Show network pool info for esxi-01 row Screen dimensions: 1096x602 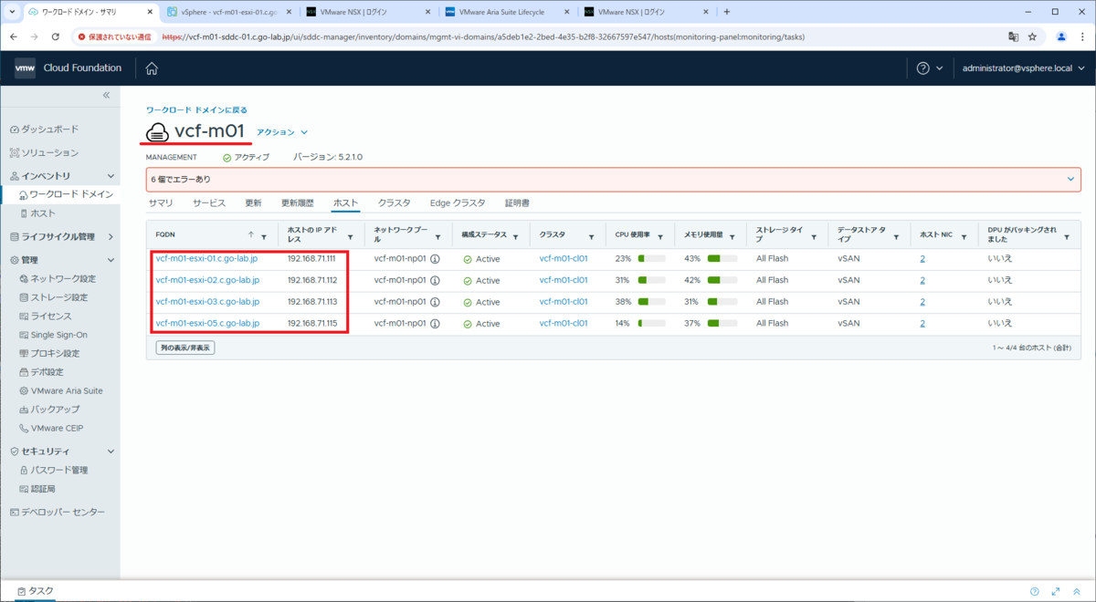point(435,259)
